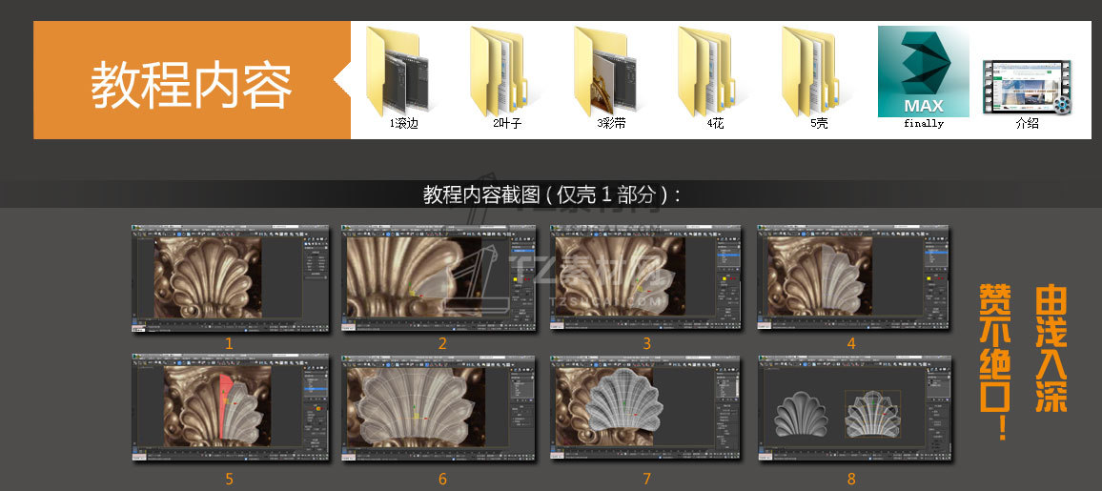View screenshot thumbnail numbered 2
Image resolution: width=1102 pixels, height=491 pixels.
[439, 278]
